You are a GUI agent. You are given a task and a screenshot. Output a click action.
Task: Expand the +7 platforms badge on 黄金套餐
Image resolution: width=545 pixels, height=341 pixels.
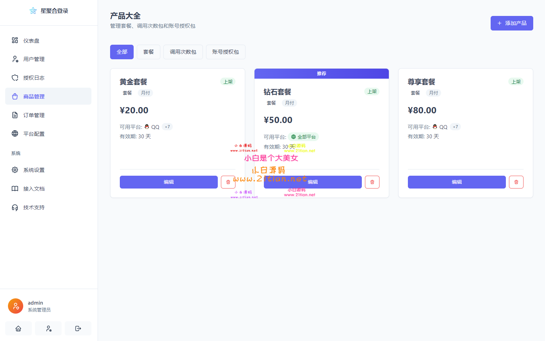click(x=167, y=127)
